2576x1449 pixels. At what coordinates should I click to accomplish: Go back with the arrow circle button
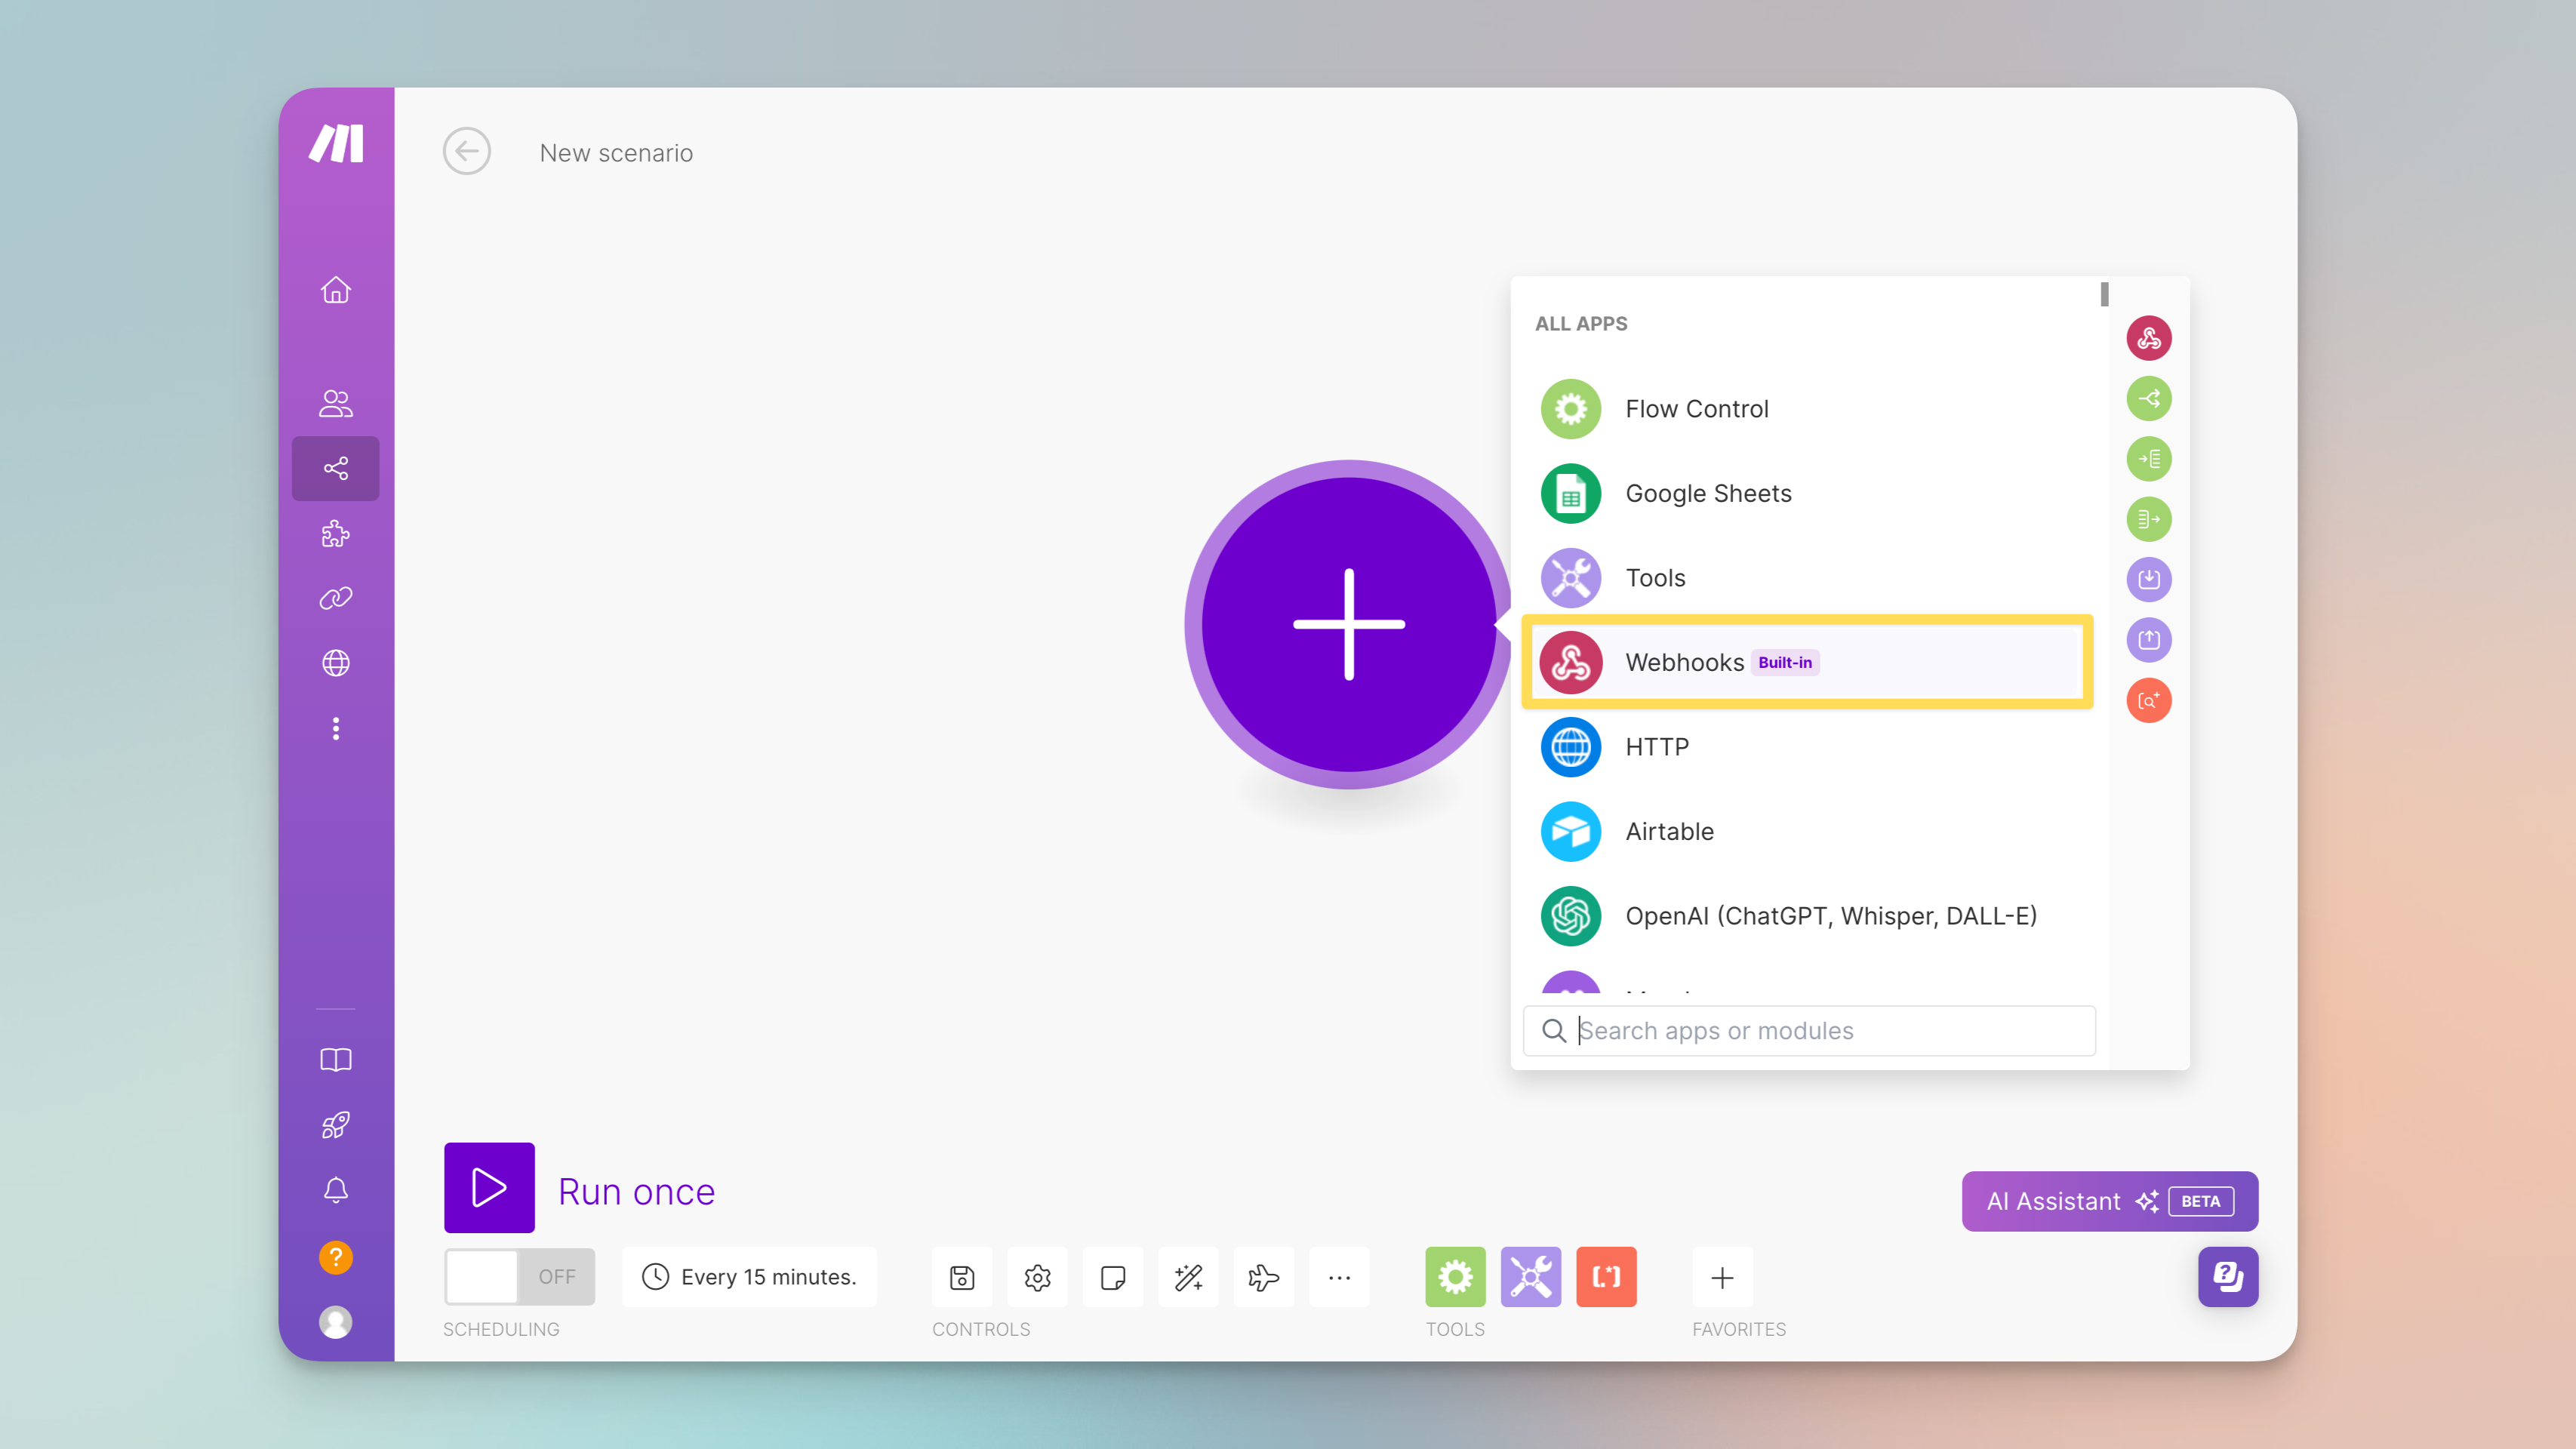[467, 152]
